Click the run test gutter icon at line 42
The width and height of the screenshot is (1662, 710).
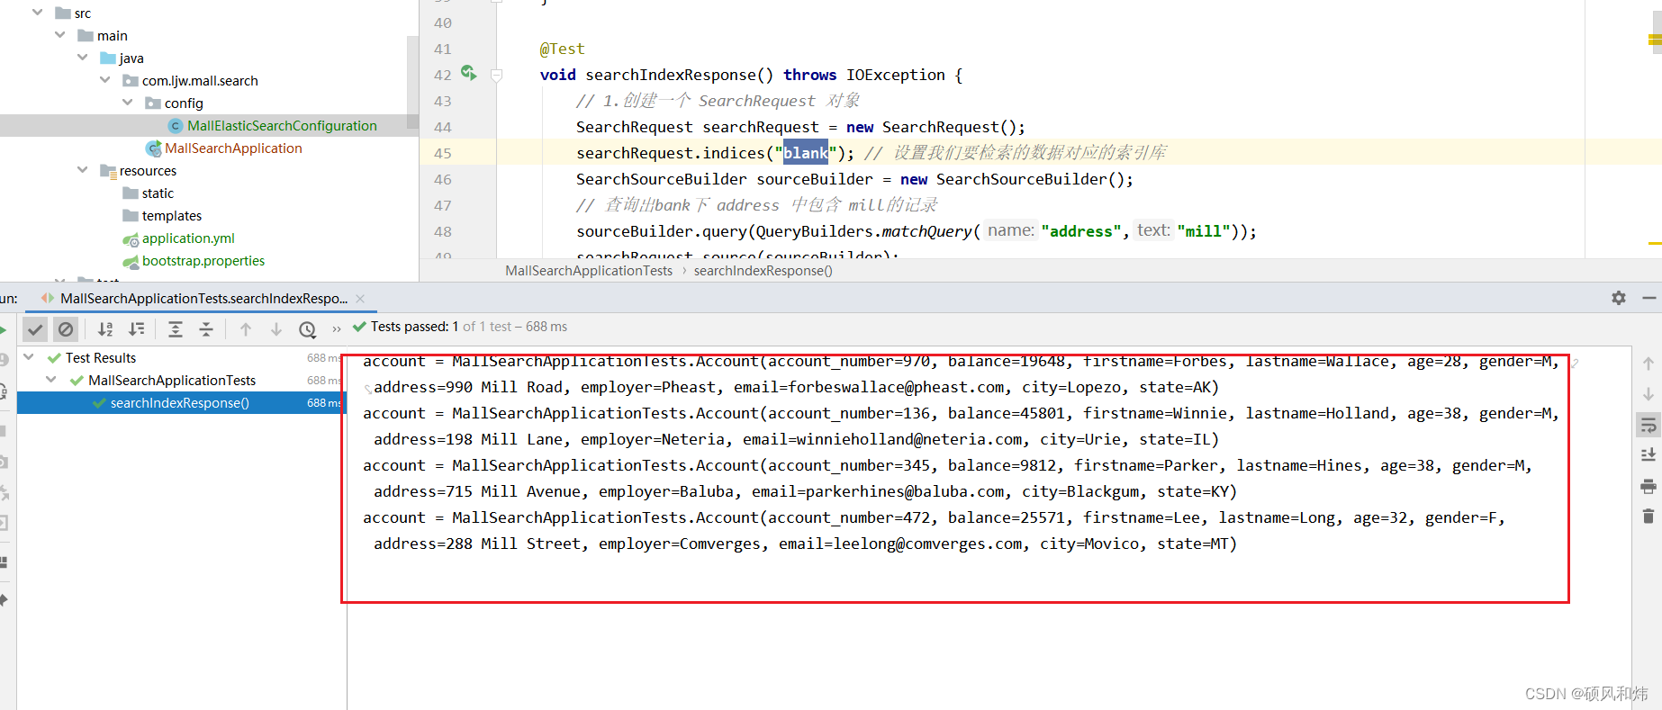pyautogui.click(x=468, y=72)
